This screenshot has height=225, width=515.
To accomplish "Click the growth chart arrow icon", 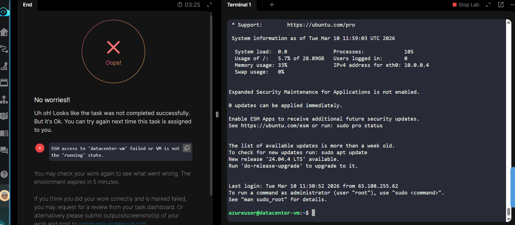I will [x=4, y=66].
